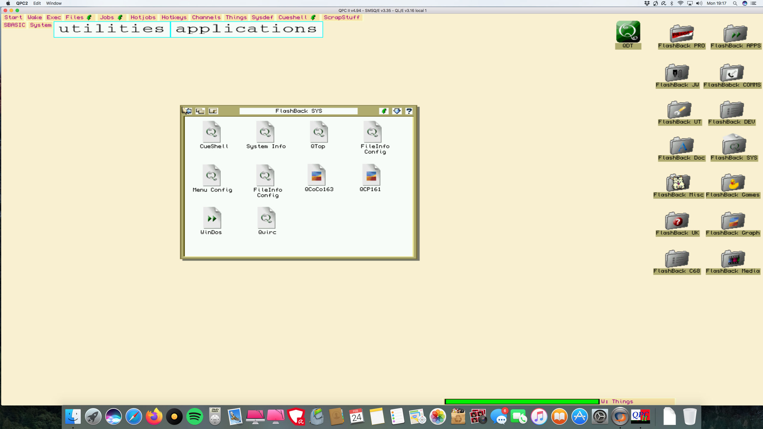This screenshot has width=763, height=429.
Task: Launch the QTop icon
Action: pyautogui.click(x=319, y=132)
